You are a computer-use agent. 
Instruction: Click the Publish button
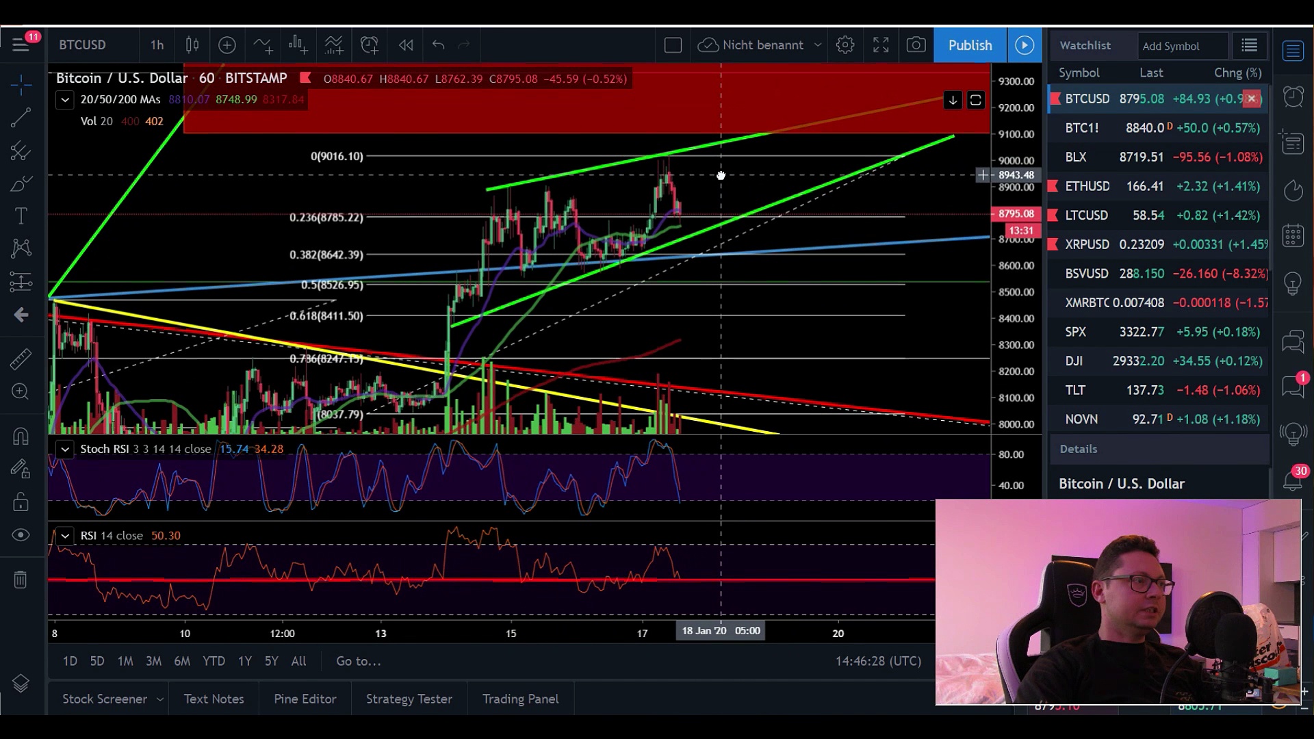coord(970,45)
